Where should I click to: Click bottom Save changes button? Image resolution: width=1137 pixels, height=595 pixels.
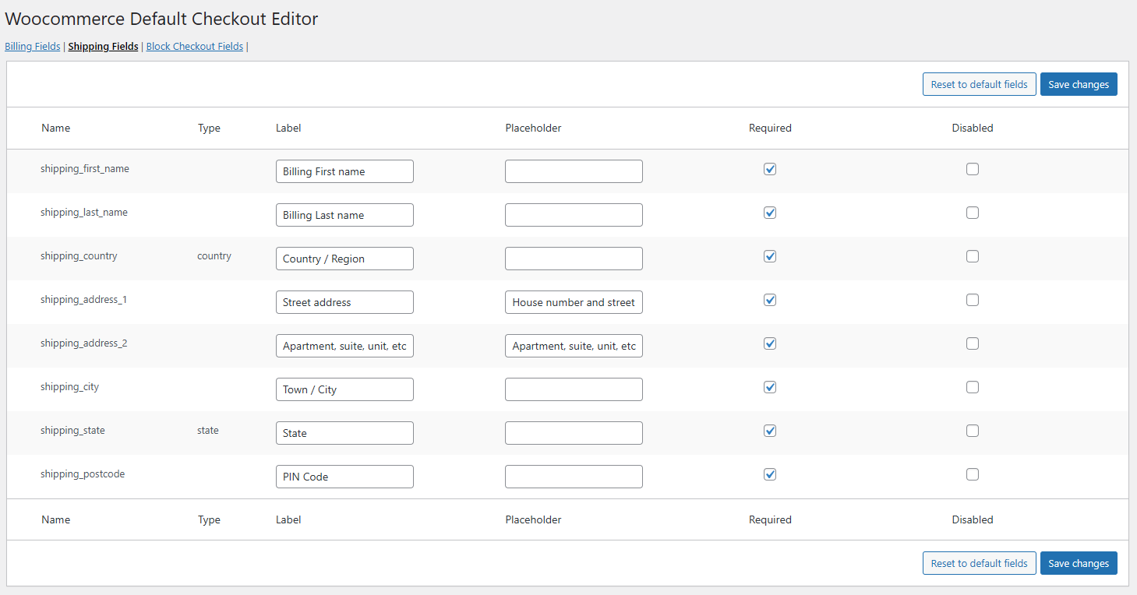point(1078,563)
